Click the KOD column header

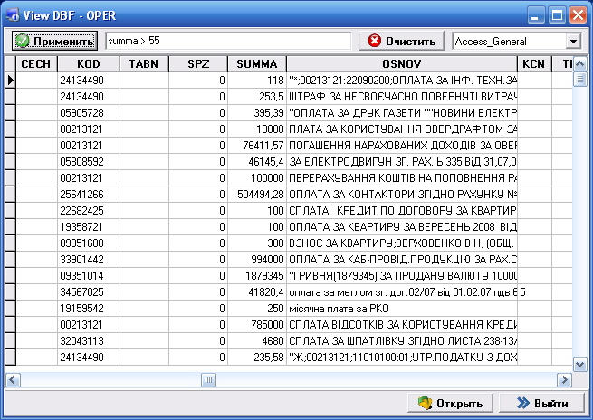89,64
